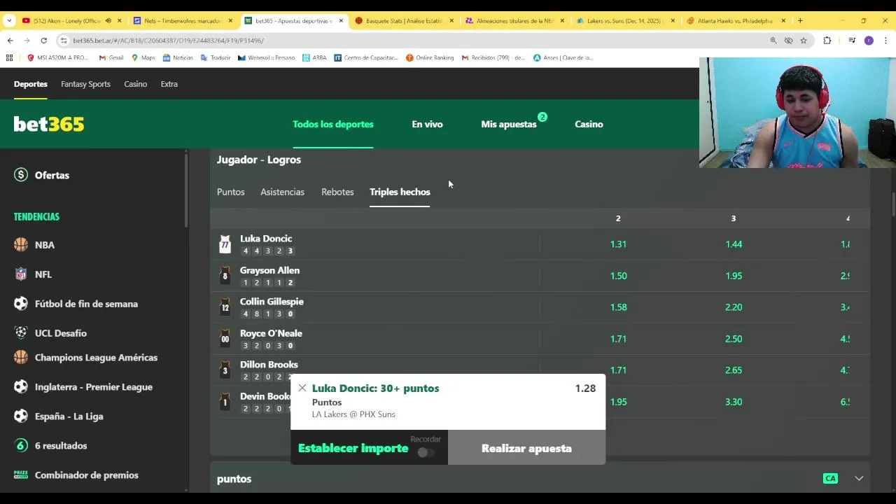Select Deportes in top bar
896x504 pixels.
31,84
